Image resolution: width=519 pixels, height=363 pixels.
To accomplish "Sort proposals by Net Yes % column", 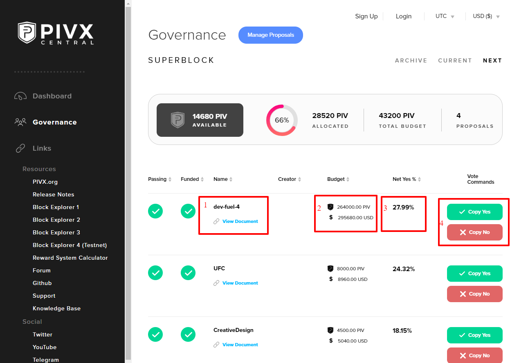I will pyautogui.click(x=407, y=179).
